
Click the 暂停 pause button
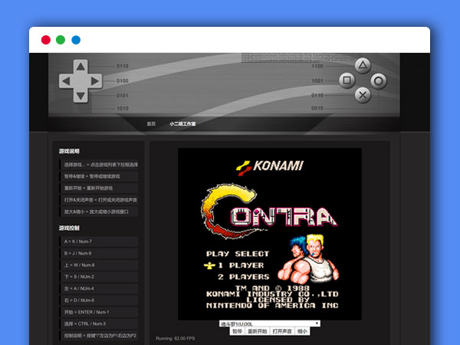(237, 331)
